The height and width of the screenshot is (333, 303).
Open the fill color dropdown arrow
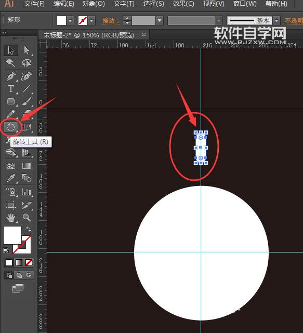click(x=70, y=21)
